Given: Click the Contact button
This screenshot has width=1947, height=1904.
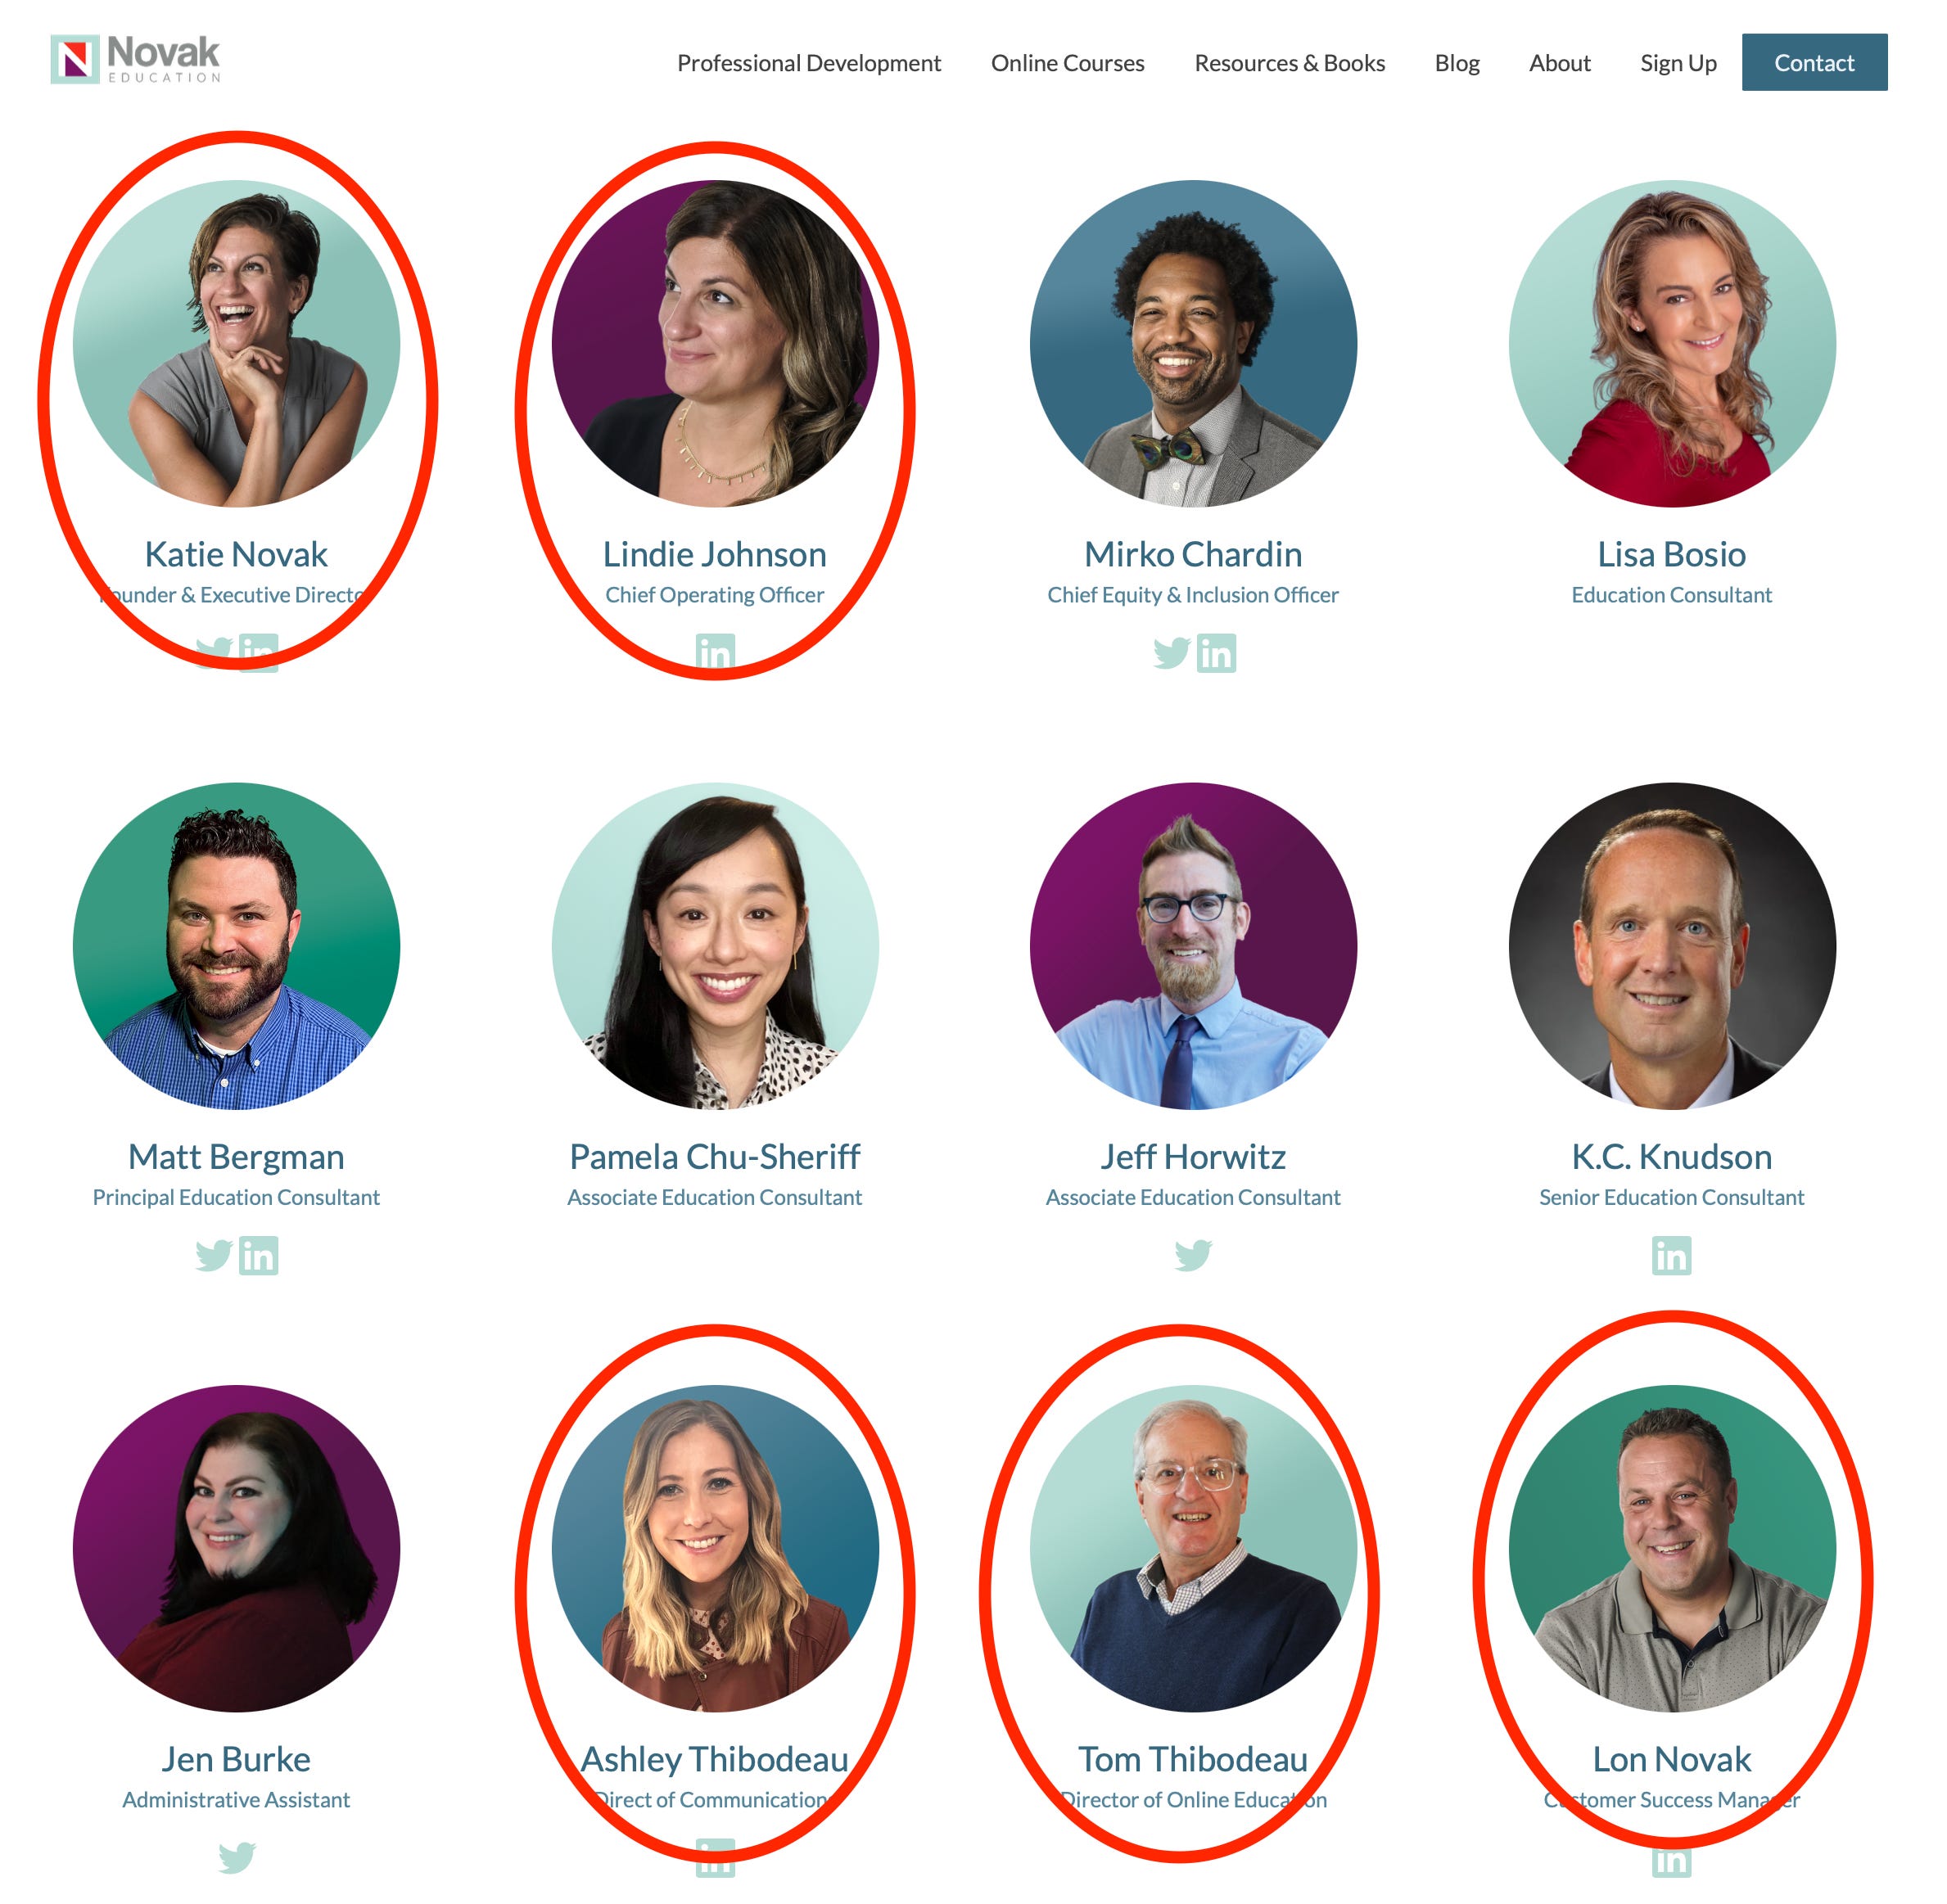Looking at the screenshot, I should pos(1815,62).
